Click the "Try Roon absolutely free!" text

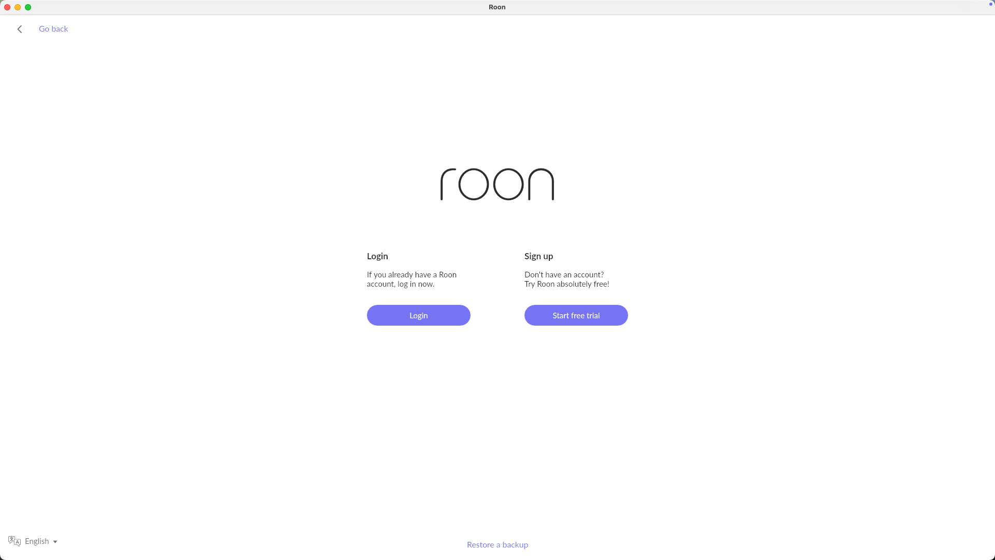(567, 284)
